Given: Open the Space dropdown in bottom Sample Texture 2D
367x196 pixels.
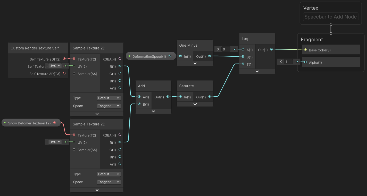Looking at the screenshot, I should pyautogui.click(x=109, y=182).
